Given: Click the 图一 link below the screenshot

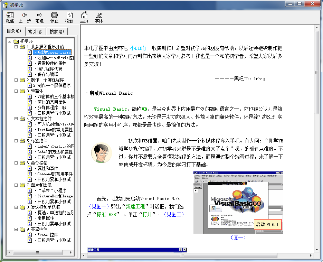Looking at the screenshot, I should click(238, 237).
